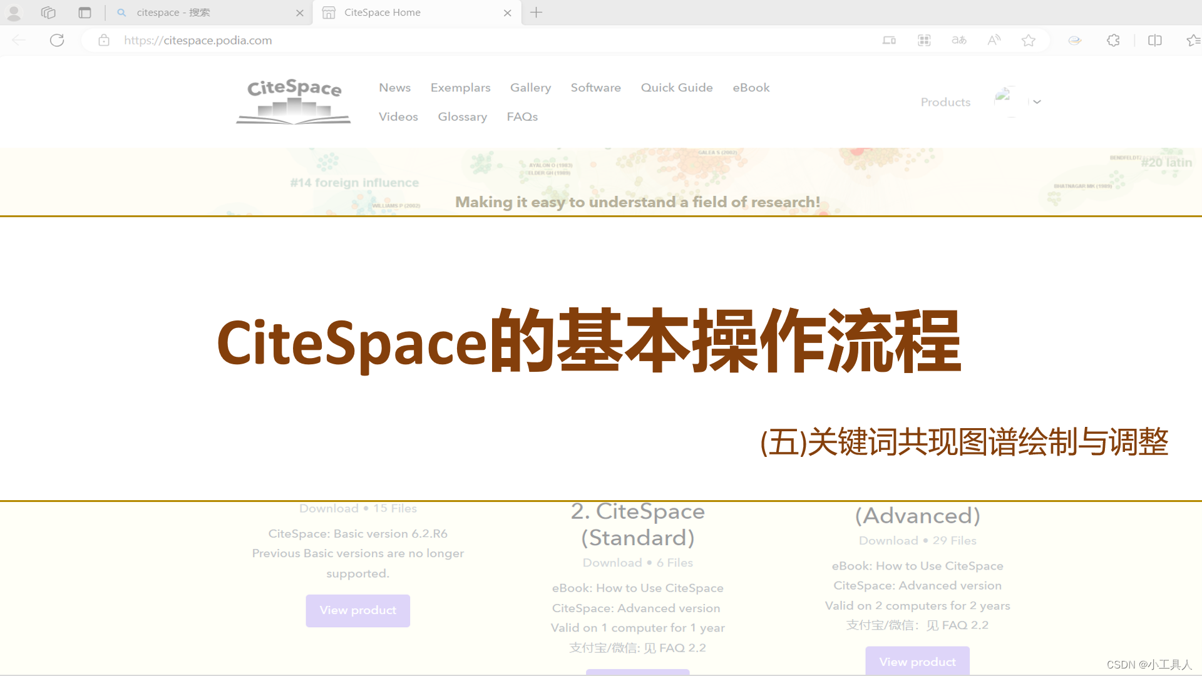The height and width of the screenshot is (676, 1202).
Task: Expand the user account dropdown chevron
Action: point(1037,102)
